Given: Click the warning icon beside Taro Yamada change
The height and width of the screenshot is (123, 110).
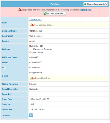Looking at the screenshot, I should (x=32, y=25).
